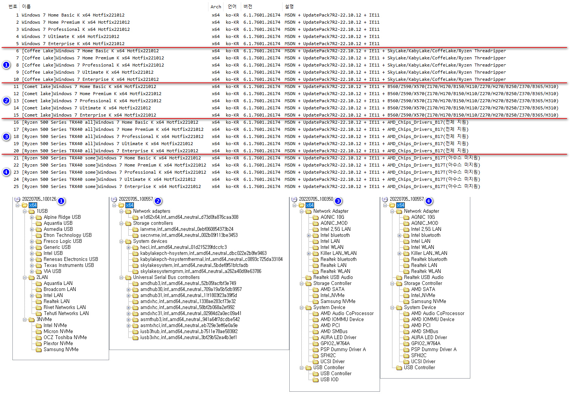Click the asmtxhci.inf folder icon
Image resolution: width=570 pixels, height=403 pixels.
135,326
